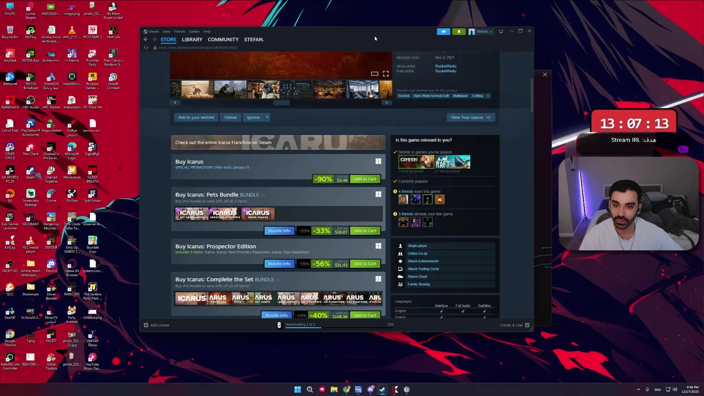Screen dimensions: 704x396
Task: Open Check out entire Icarus Franchise banner
Action: tap(278, 142)
